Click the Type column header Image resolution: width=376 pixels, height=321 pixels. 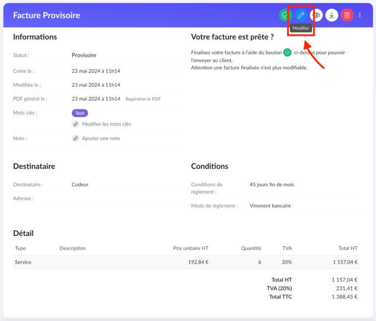pos(21,248)
